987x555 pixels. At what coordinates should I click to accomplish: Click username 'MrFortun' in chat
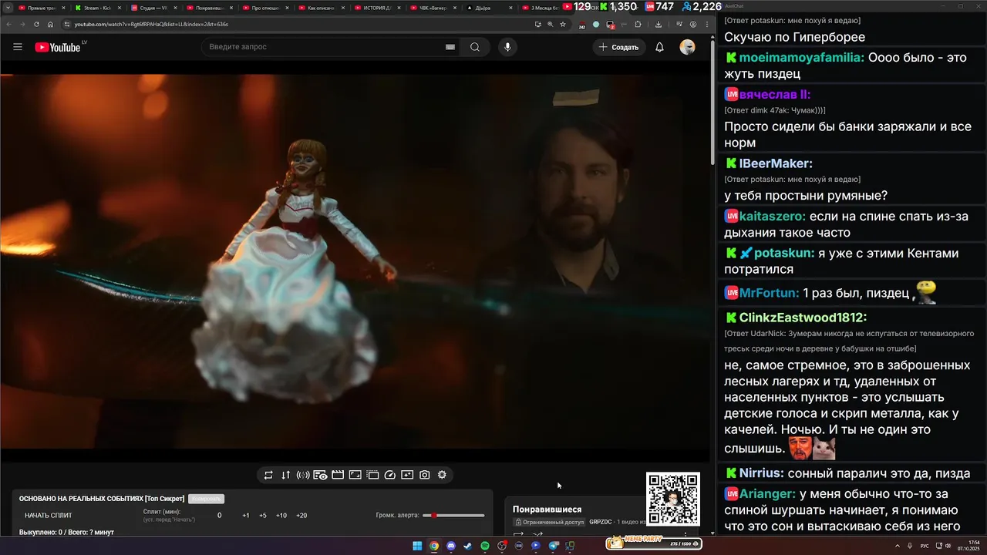[x=770, y=293]
